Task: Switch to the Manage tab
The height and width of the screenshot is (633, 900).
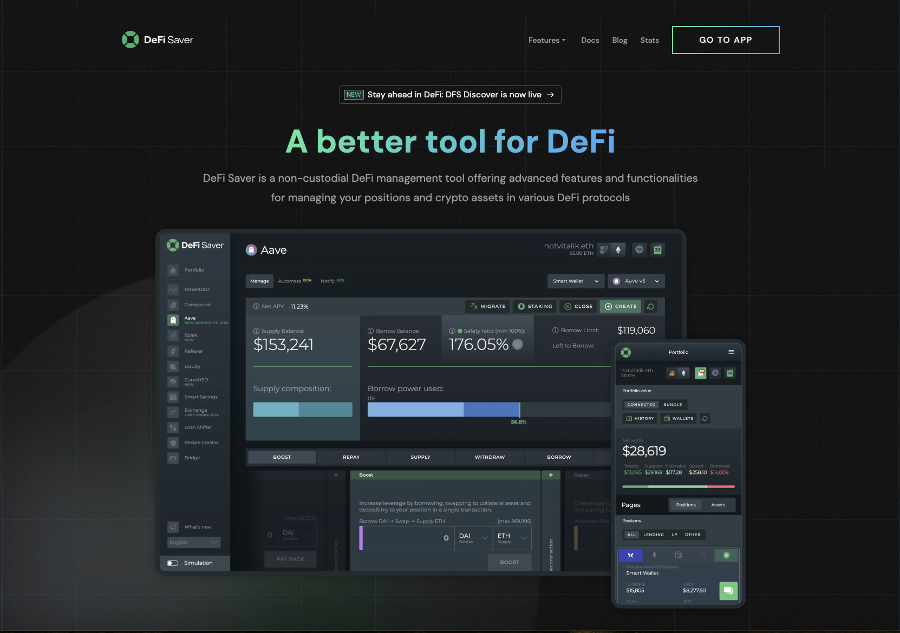Action: (x=259, y=281)
